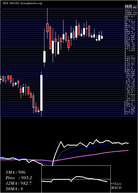Select the Price : 935.2 readout
This screenshot has height=193, width=138.
pos(19,178)
